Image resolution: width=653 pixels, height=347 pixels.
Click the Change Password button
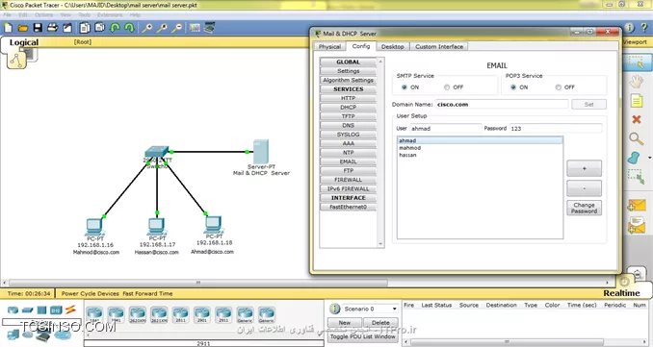click(584, 208)
